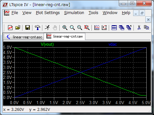The image size is (154, 115).
Task: Click the 0.0V vertical axis label
Action: coord(7,97)
